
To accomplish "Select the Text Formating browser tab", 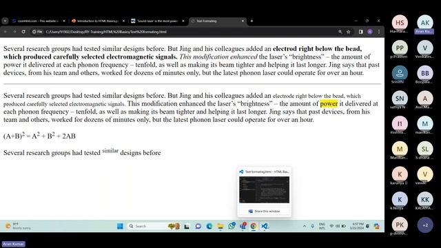I will click(218, 21).
